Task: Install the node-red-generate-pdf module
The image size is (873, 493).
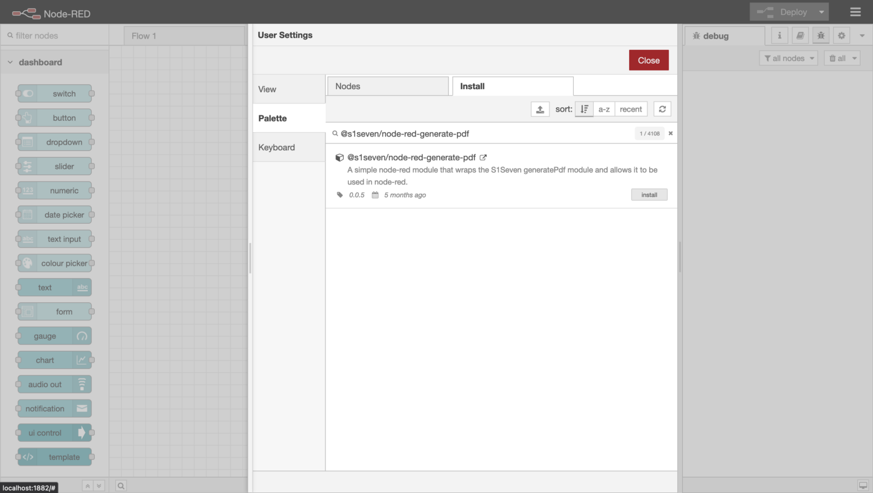Action: coord(649,195)
